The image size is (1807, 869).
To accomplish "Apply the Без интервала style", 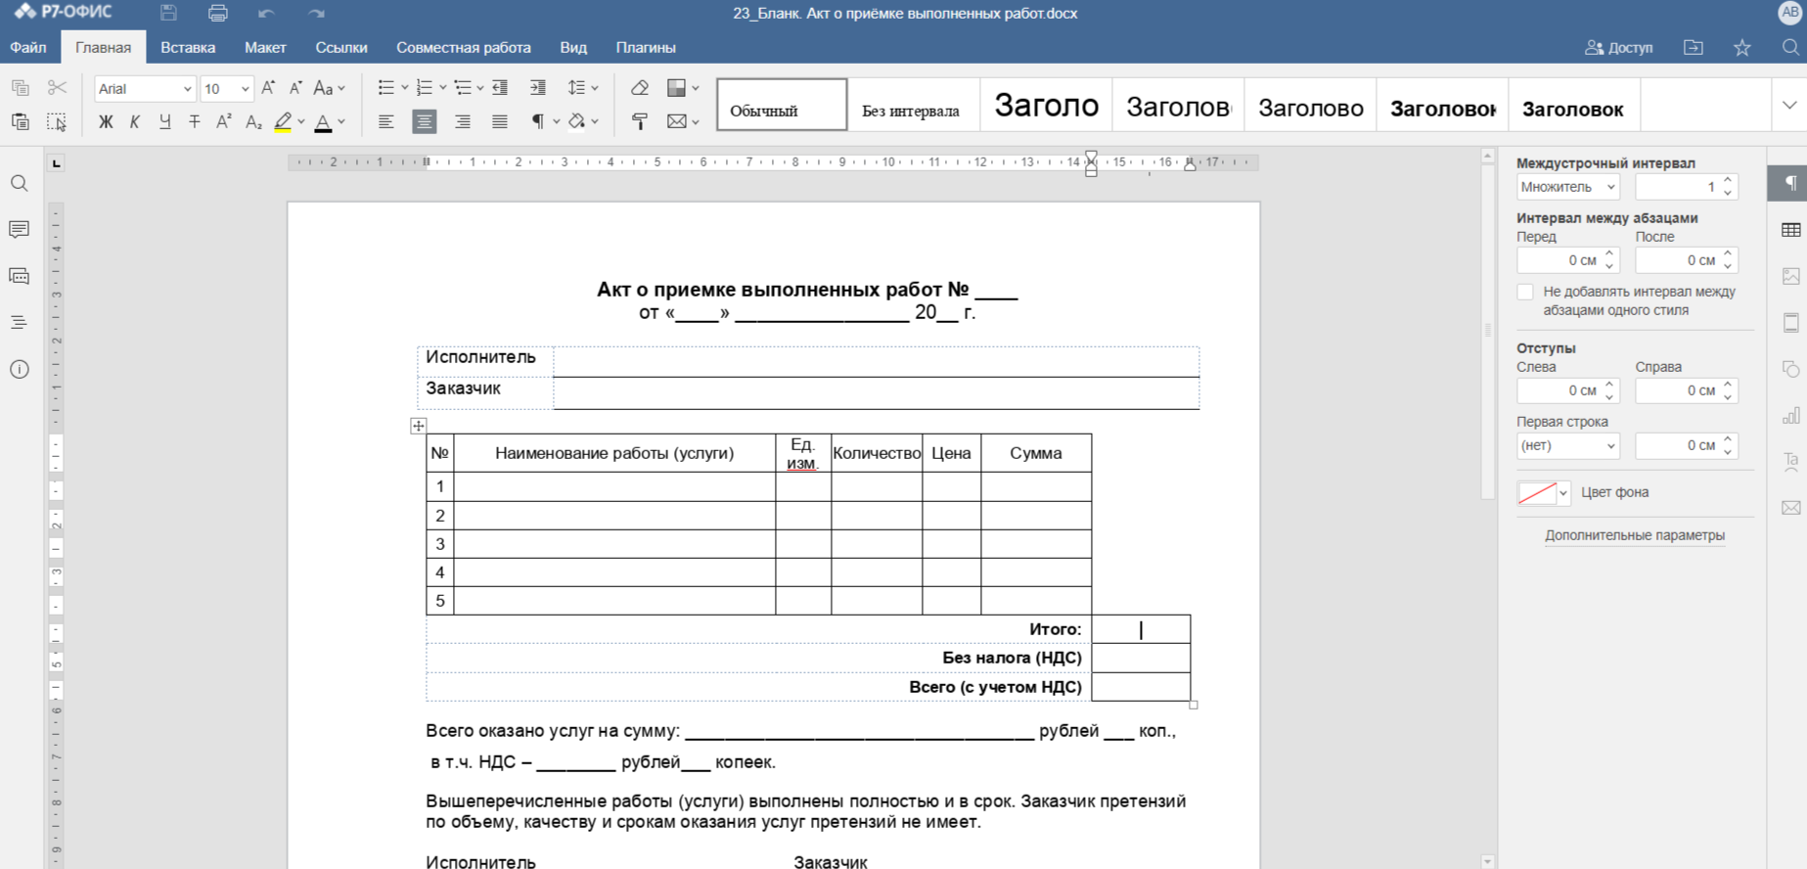I will [912, 105].
